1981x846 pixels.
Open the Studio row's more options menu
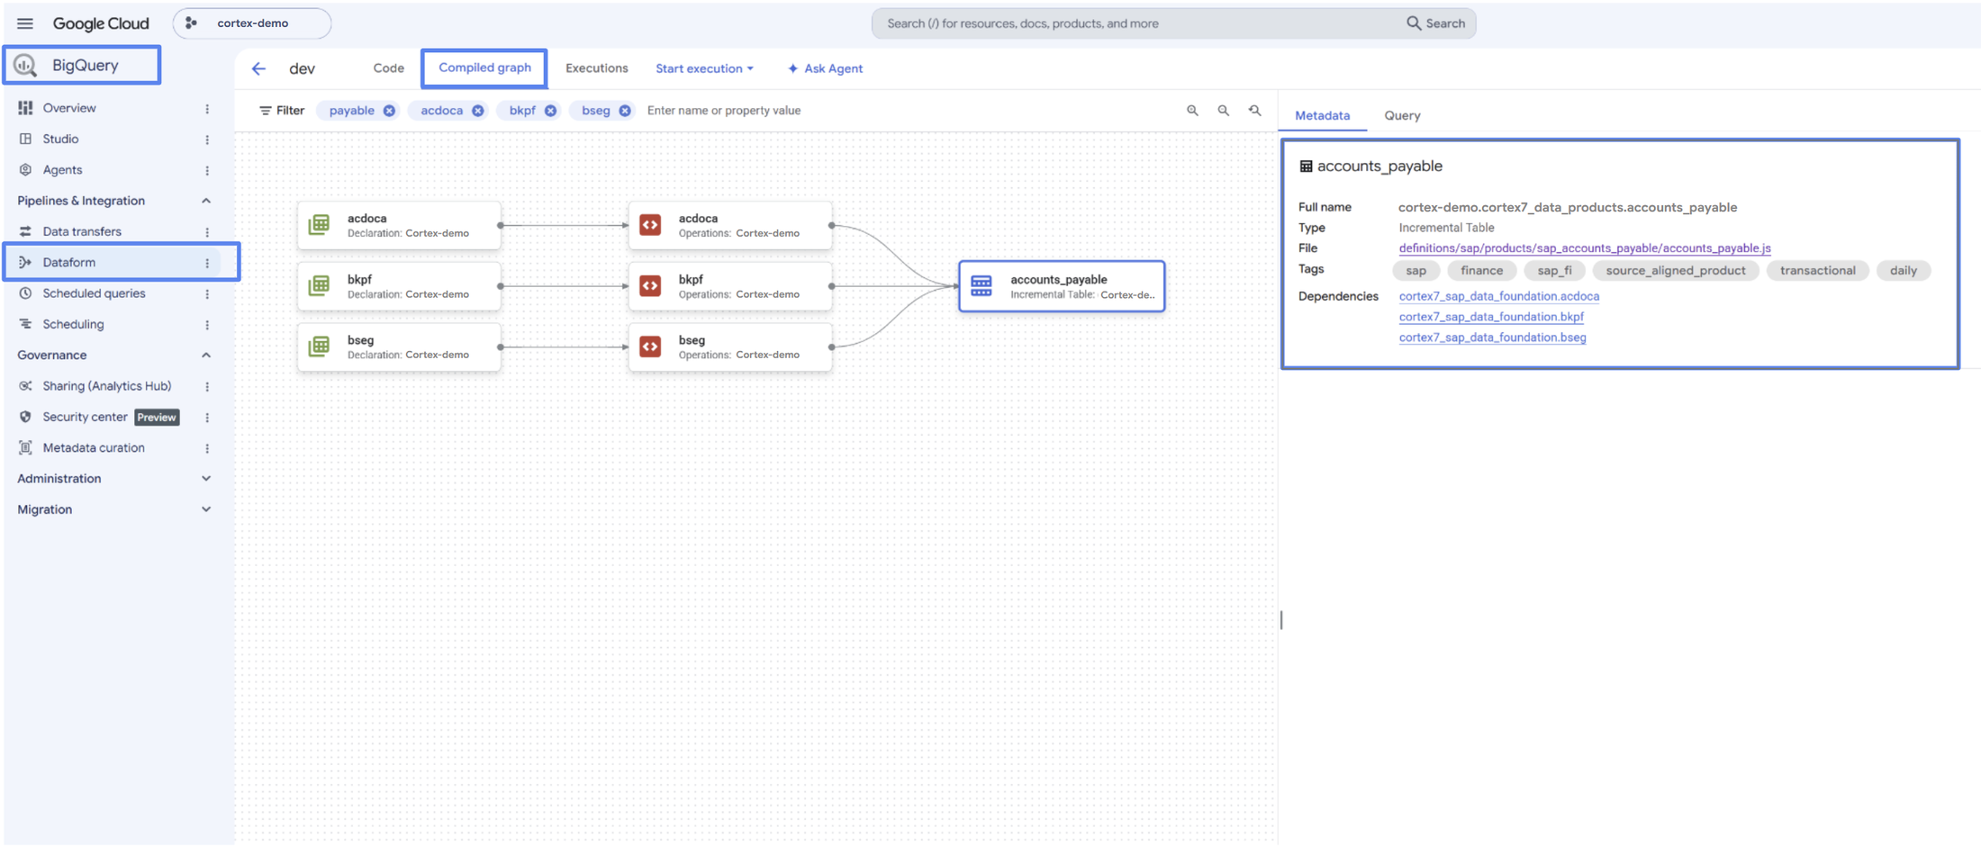click(x=207, y=139)
